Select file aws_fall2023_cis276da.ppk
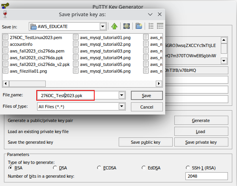The height and width of the screenshot is (186, 237). [x=36, y=58]
